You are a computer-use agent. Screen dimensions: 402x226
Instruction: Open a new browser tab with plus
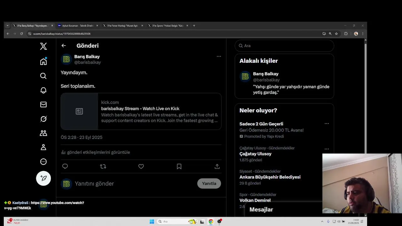194,26
